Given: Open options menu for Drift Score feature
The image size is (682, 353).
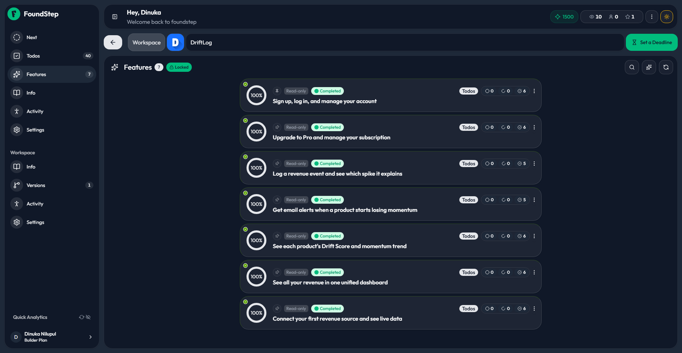Looking at the screenshot, I should (534, 236).
